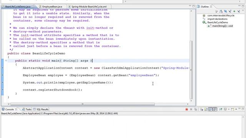Screen dimensions: 246x138
Task: Toggle Hide Static Fields and Methods in Outline
Action: pos(230,11)
